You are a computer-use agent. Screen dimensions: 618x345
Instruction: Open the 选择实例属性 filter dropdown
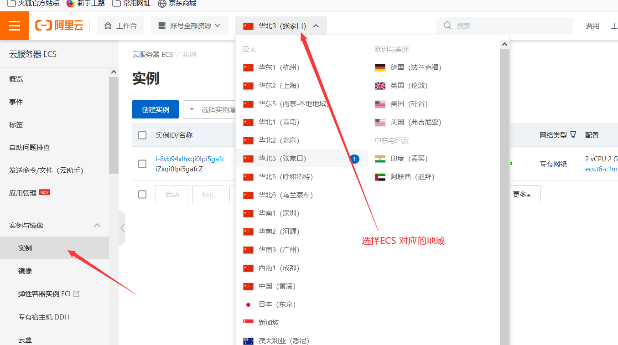(209, 109)
